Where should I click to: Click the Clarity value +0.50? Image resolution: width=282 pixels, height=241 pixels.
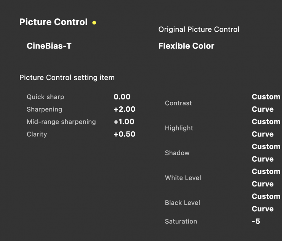(124, 134)
